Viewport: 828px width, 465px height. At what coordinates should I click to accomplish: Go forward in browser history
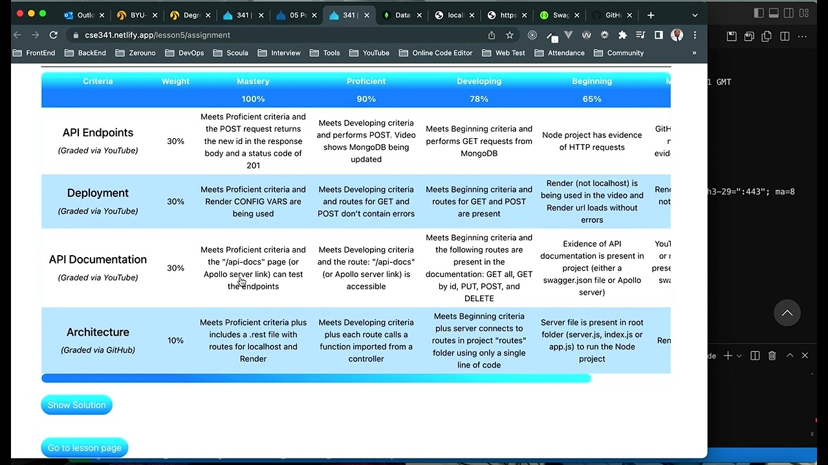(x=36, y=35)
